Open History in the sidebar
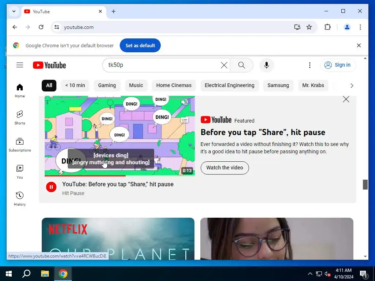 (20, 199)
